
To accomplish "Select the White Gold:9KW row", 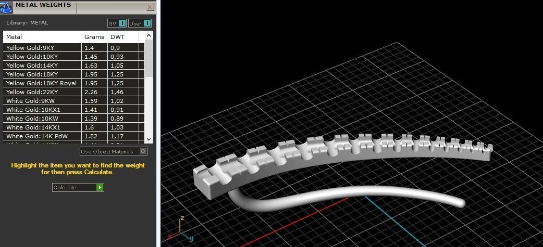I will 74,101.
